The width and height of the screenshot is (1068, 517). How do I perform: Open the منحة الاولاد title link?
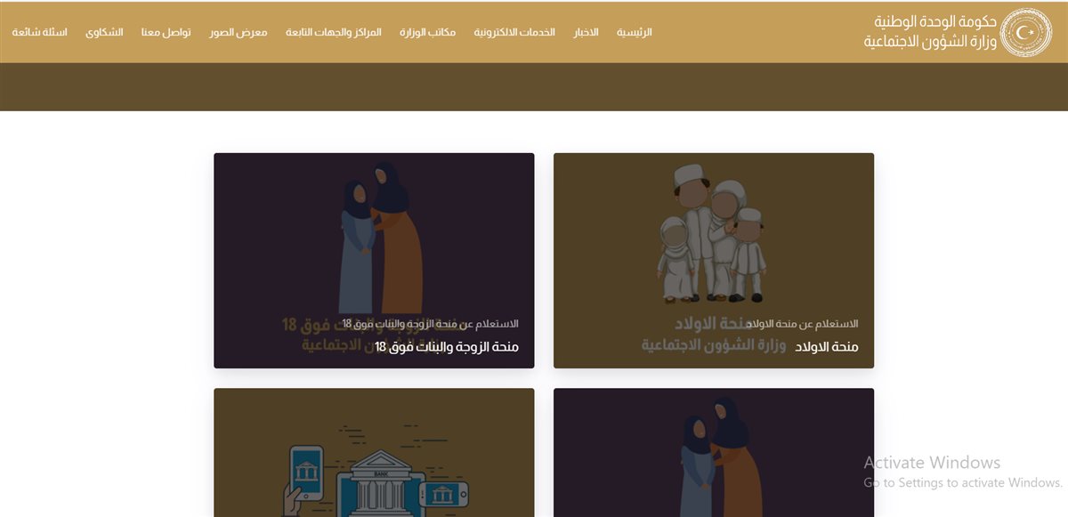coord(827,347)
